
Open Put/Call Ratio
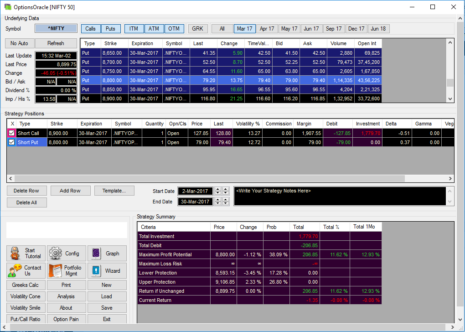pos(26,319)
